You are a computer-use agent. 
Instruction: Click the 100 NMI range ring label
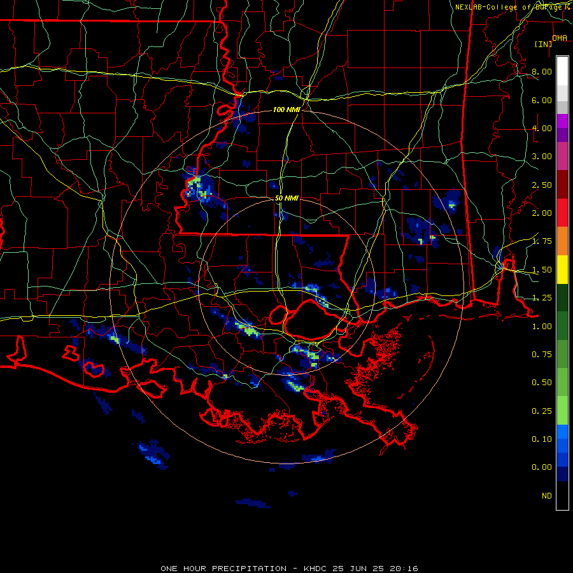pyautogui.click(x=287, y=110)
